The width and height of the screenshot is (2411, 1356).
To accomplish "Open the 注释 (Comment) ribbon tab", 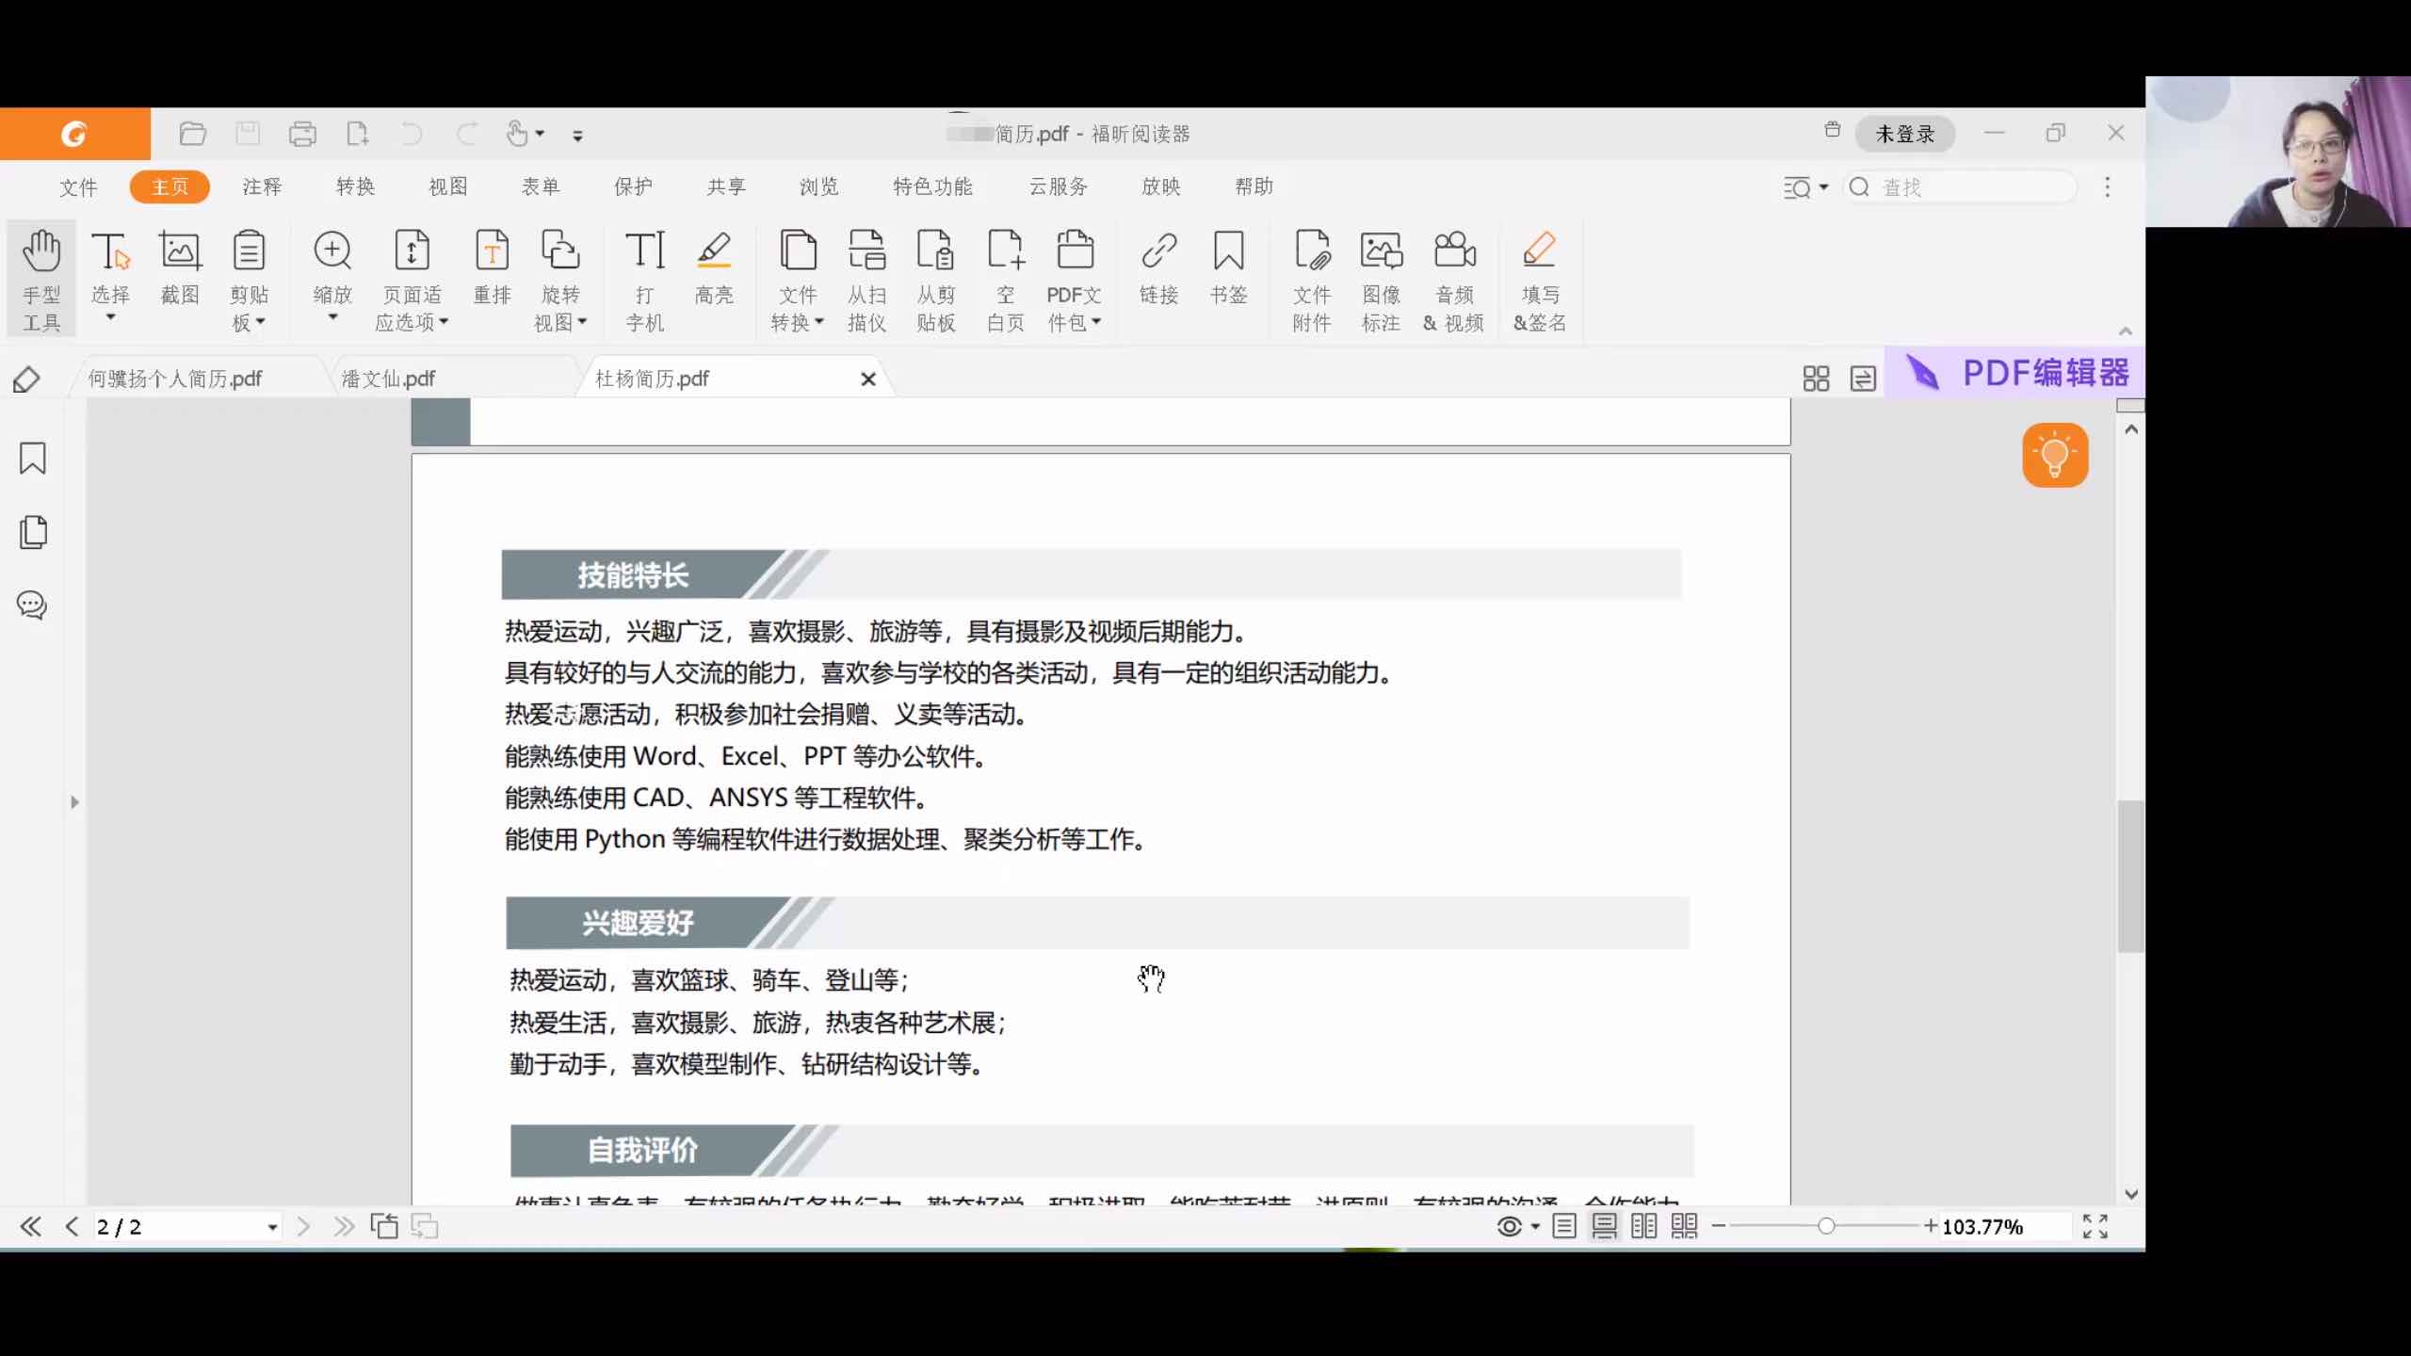I will tap(262, 186).
